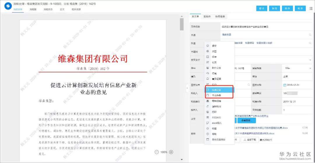Click search icon in 签发领导 field
Image resolution: width=315 pixels, height=163 pixels.
click(x=249, y=85)
